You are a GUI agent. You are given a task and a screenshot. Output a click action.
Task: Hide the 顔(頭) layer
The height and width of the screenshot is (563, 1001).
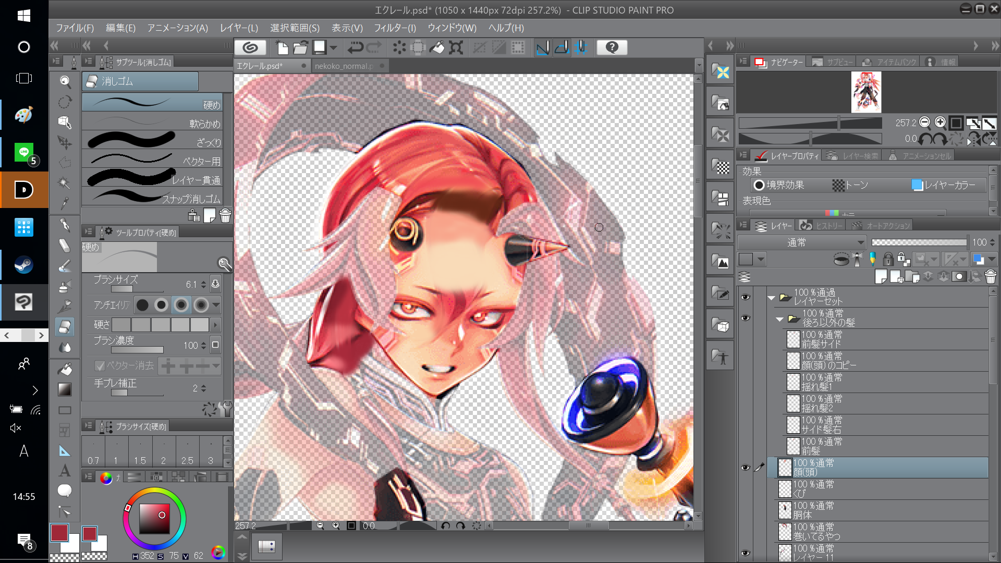746,468
